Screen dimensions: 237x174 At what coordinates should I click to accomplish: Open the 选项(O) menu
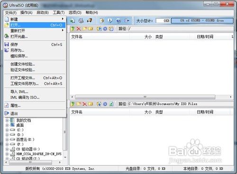pyautogui.click(x=75, y=13)
